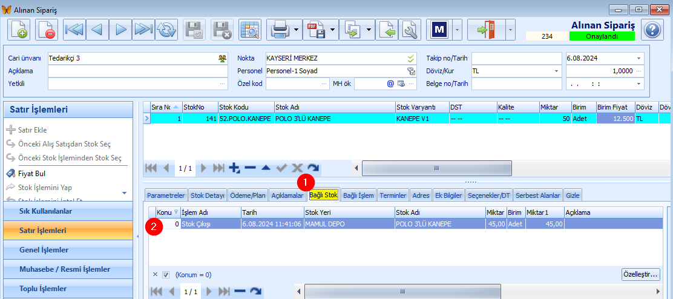Go to the first record in toolbar
The width and height of the screenshot is (673, 299).
[74, 30]
